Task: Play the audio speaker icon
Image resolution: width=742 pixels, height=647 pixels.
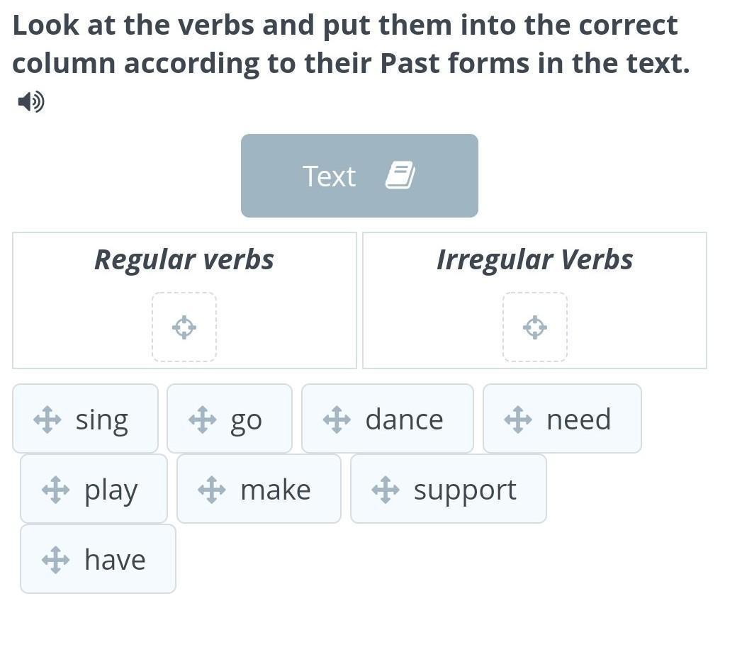Action: [x=31, y=101]
